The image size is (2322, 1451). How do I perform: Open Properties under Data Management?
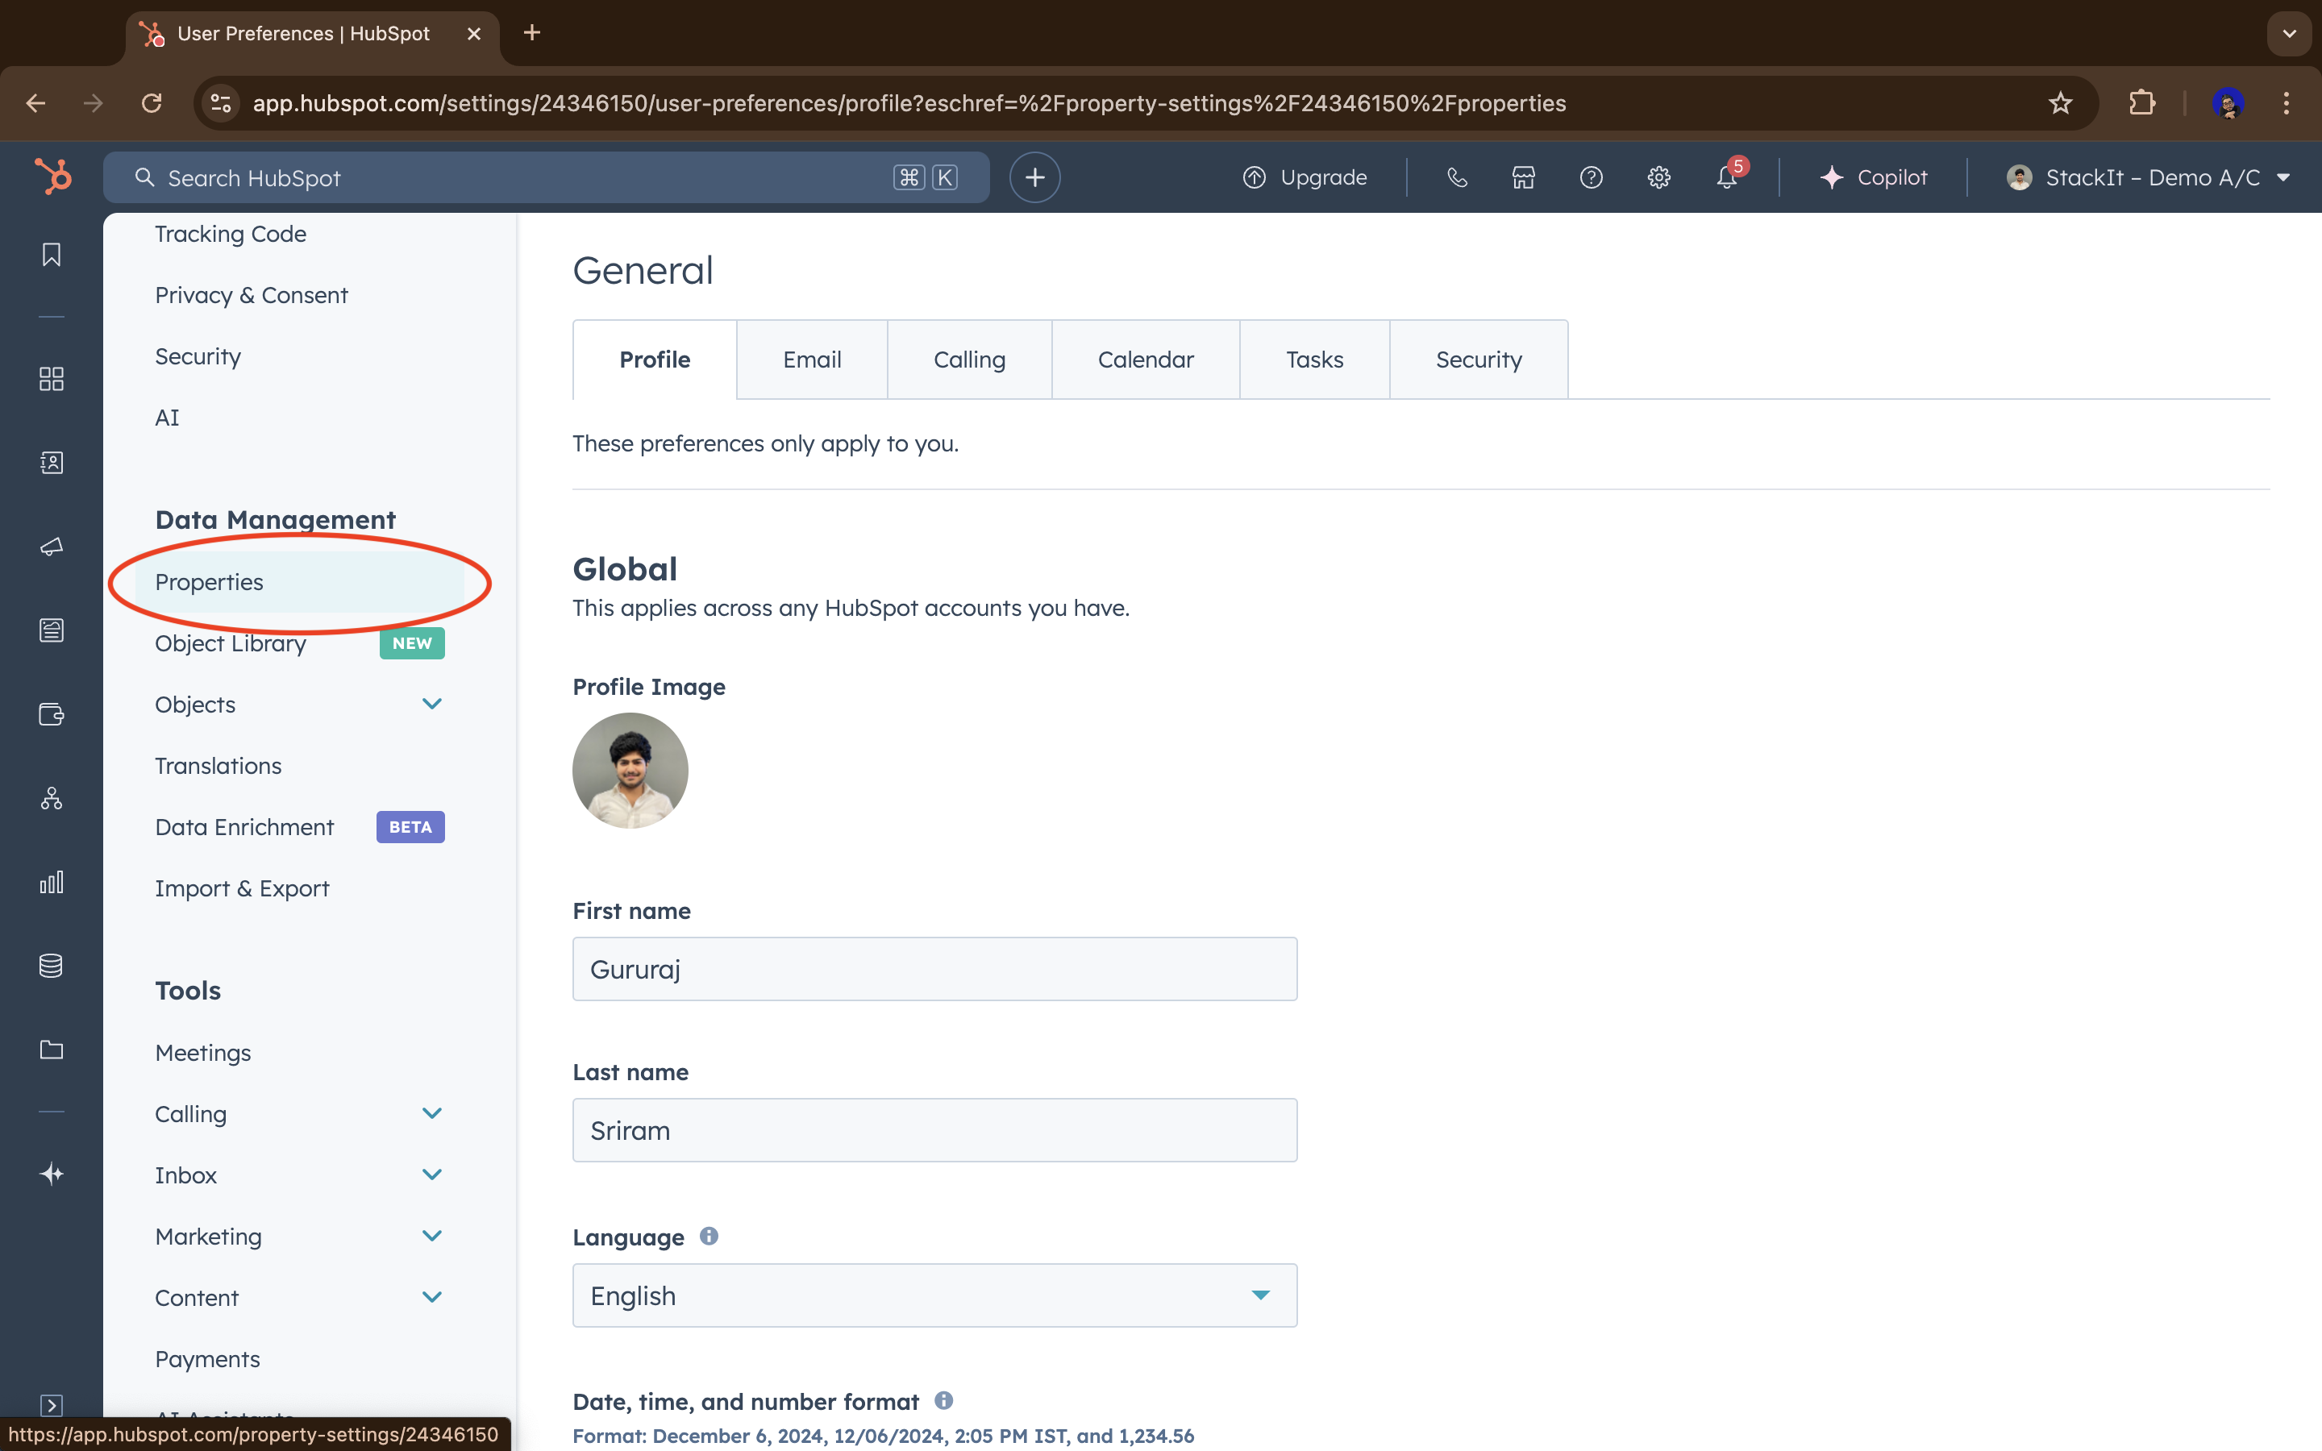coord(209,583)
